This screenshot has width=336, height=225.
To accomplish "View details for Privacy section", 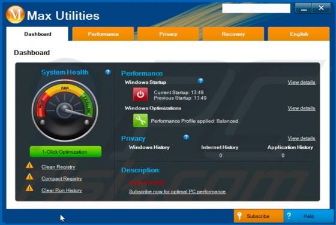I will pyautogui.click(x=301, y=138).
